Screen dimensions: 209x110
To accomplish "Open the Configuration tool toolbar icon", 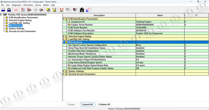I will pyautogui.click(x=54, y=10).
